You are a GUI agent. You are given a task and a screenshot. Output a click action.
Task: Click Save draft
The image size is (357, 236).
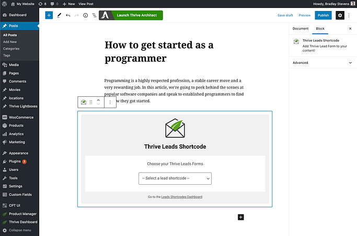(285, 15)
